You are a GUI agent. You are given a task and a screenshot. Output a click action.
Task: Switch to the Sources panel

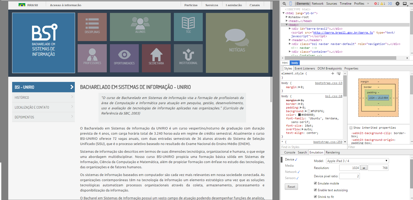click(x=331, y=4)
